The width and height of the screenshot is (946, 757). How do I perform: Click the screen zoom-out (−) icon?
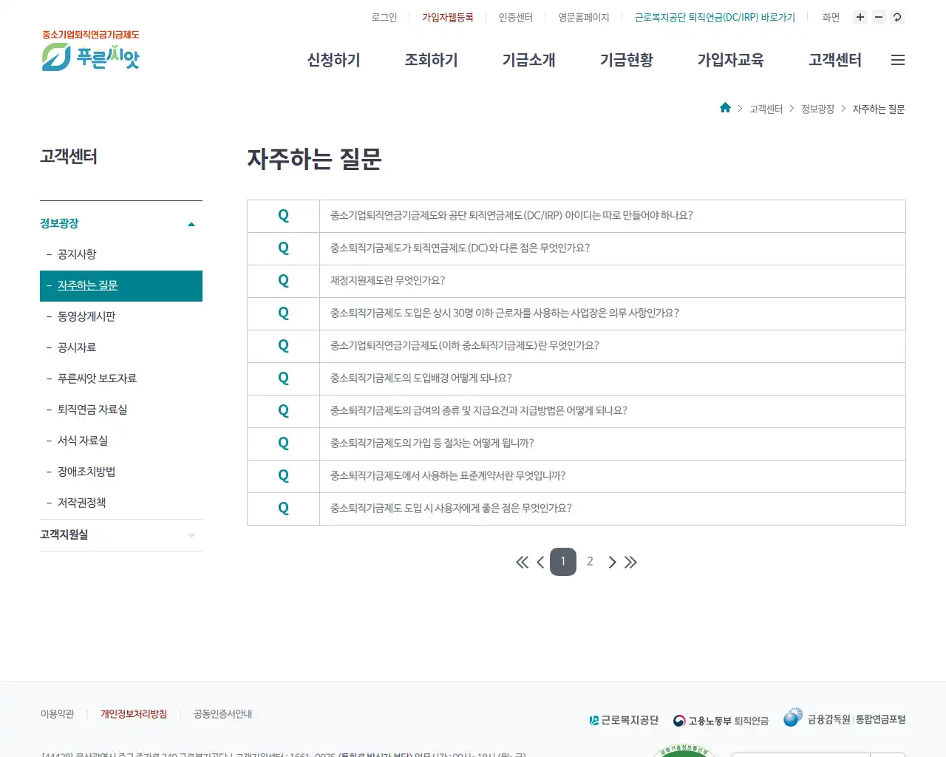(878, 16)
